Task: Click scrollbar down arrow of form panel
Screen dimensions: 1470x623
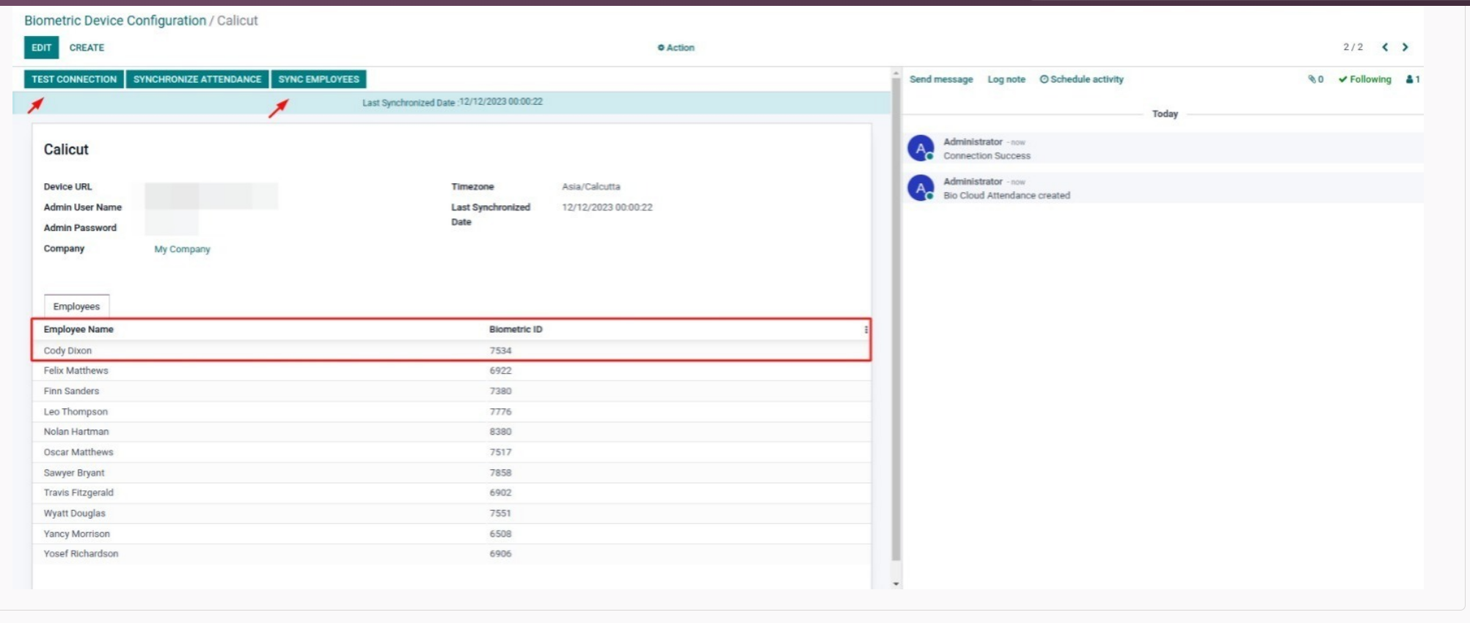Action: pyautogui.click(x=896, y=584)
